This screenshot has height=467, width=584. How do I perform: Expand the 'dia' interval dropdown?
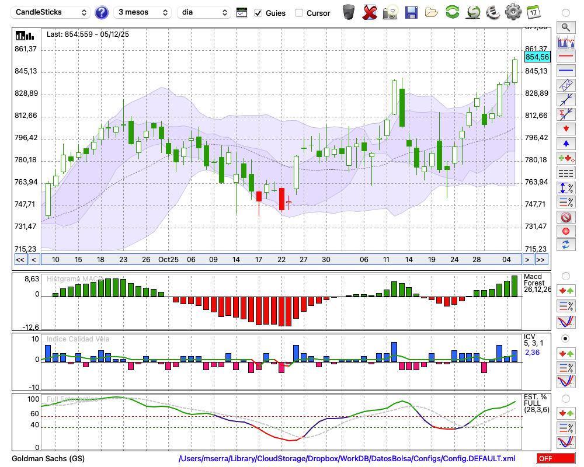pos(204,12)
